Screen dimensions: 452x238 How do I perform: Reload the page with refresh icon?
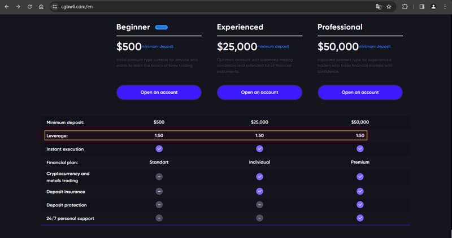(29, 7)
